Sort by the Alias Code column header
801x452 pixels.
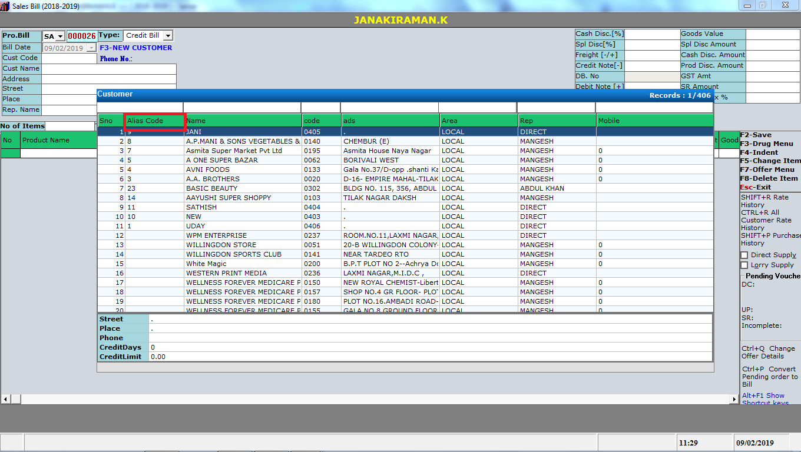(x=155, y=121)
